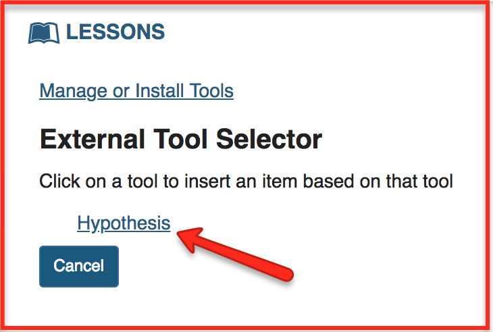Click the tool insertion instruction sentence
Screen dimensions: 493x332
(246, 182)
